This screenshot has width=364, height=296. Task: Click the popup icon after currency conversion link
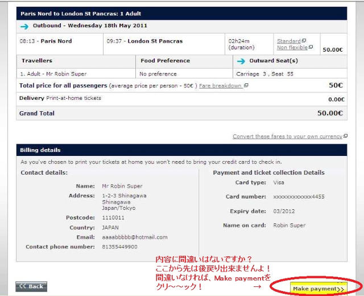tap(345, 137)
